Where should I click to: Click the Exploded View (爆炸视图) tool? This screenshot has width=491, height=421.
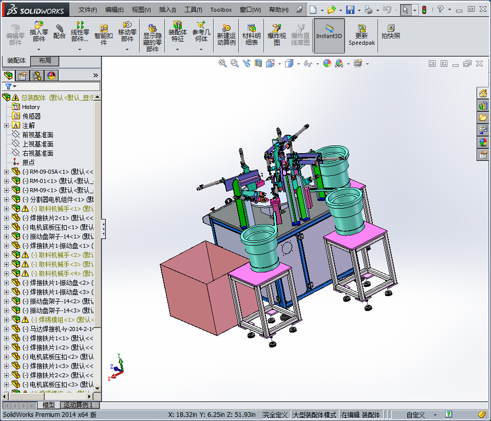(x=276, y=35)
